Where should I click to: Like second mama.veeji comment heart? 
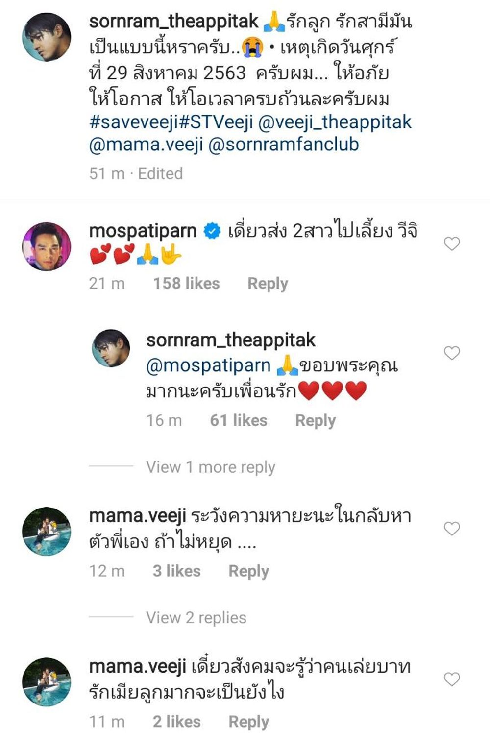click(x=452, y=679)
